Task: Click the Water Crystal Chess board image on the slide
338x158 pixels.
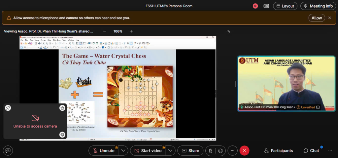Action: [140, 97]
